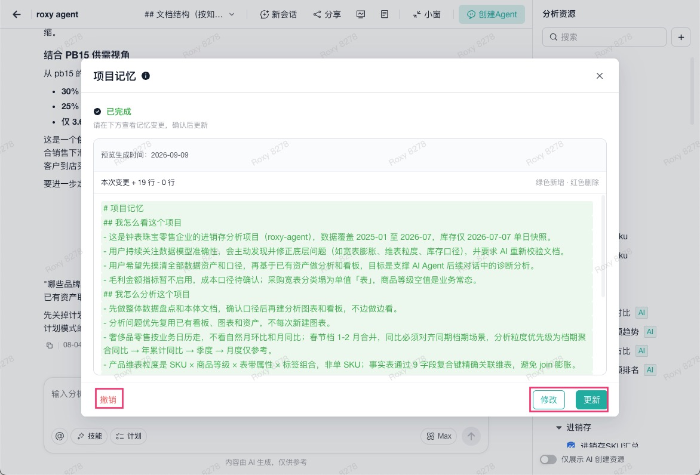700x475 pixels.
Task: Click the memory diff preview scrollbar
Action: click(604, 246)
